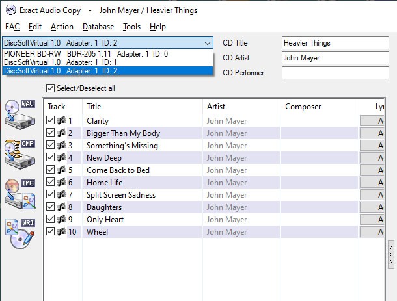Click the music note icon for track 2
Screen dimensions: 397x301
62,133
